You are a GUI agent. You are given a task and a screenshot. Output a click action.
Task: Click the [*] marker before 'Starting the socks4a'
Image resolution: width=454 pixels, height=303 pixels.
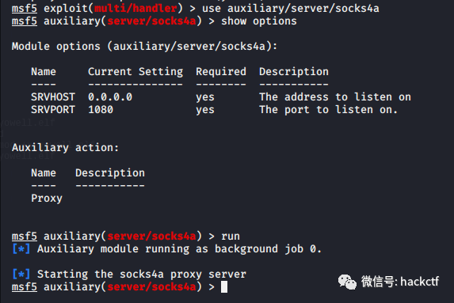(21, 274)
